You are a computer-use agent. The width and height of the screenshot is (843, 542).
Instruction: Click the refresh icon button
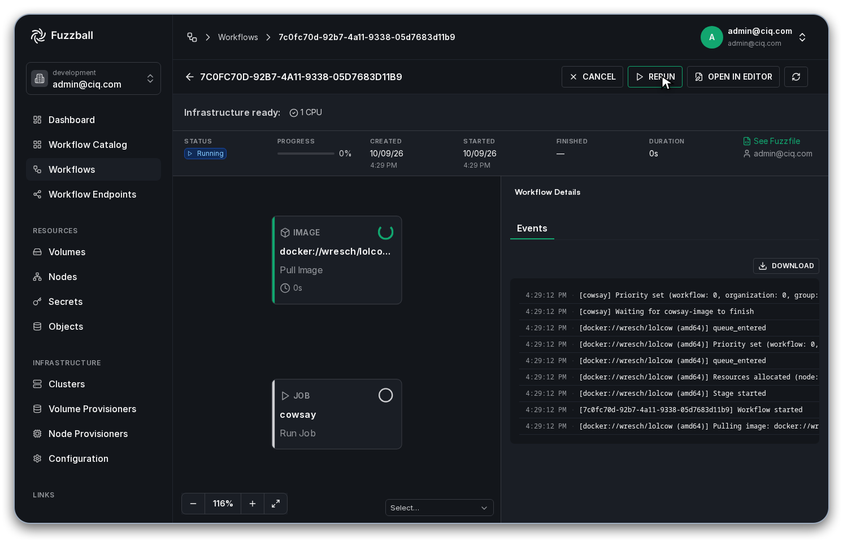[796, 77]
